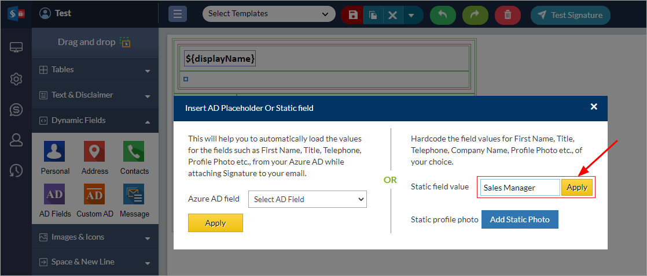This screenshot has width=647, height=276.
Task: Open the Select AD Field dropdown
Action: pos(307,199)
